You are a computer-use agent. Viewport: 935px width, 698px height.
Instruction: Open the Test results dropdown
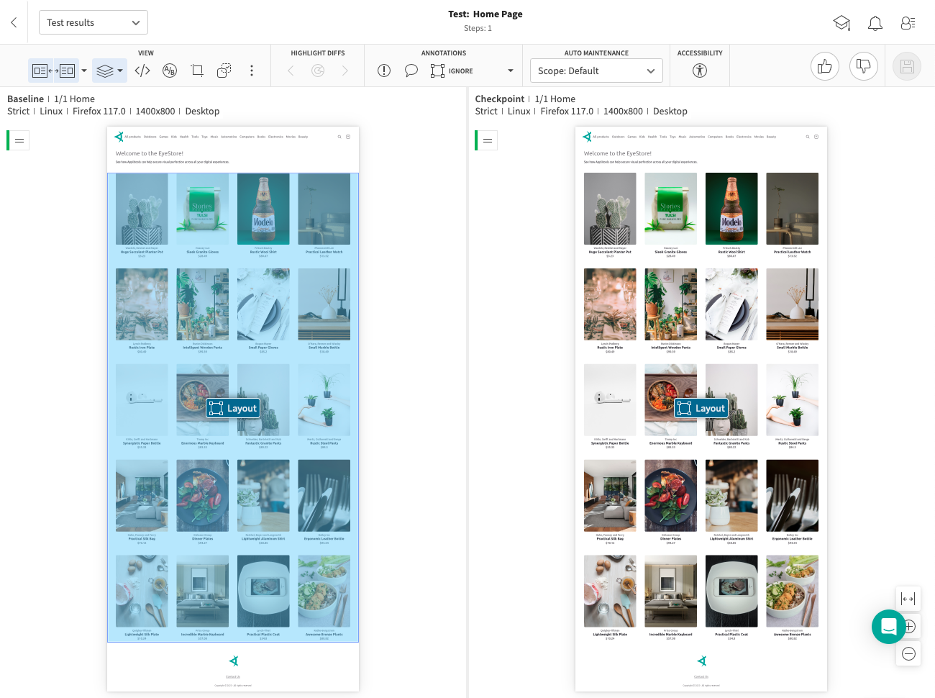coord(93,22)
